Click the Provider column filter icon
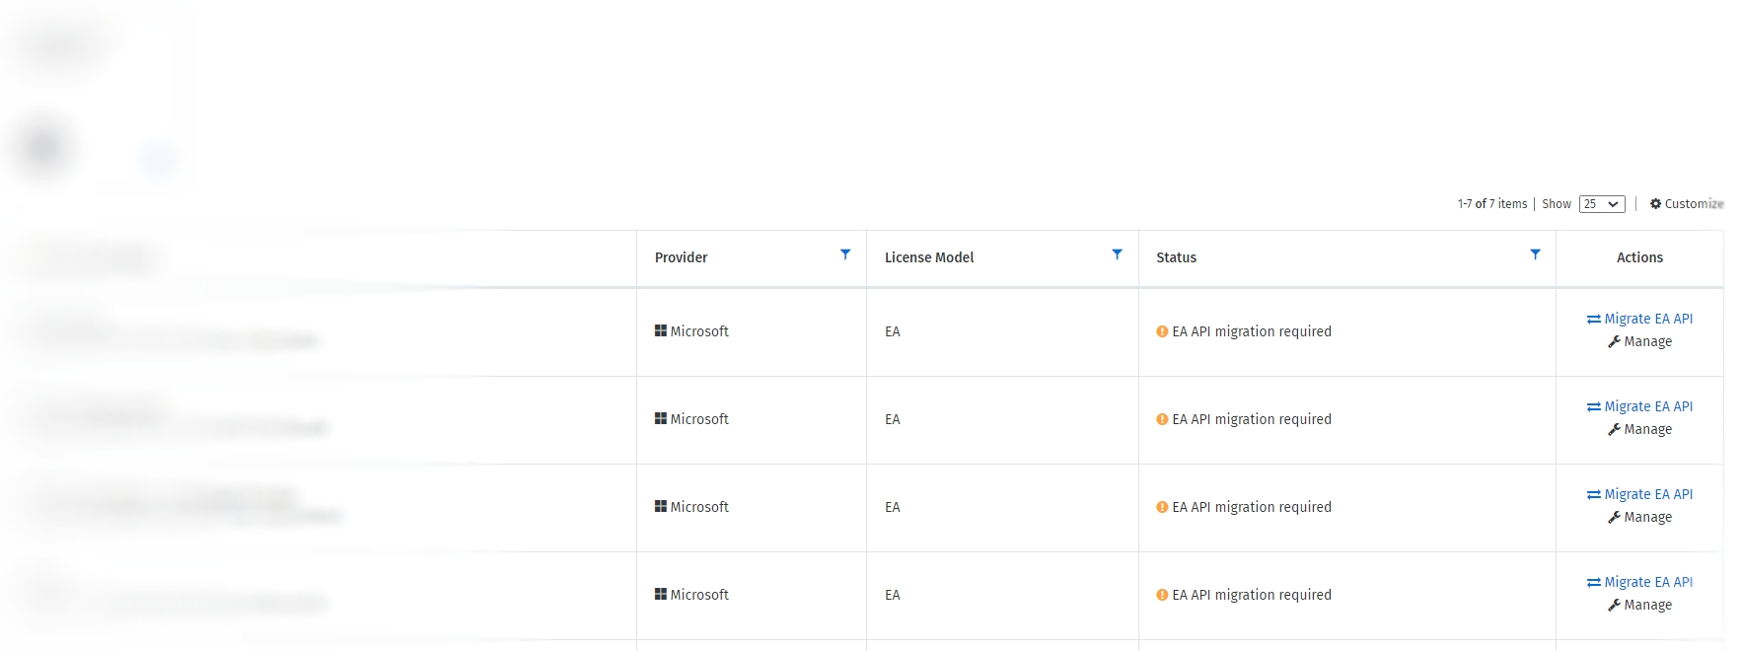The image size is (1741, 651). (845, 254)
